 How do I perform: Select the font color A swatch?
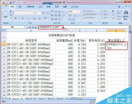(40, 18)
